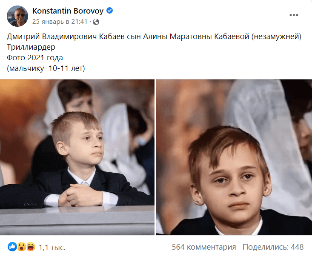This screenshot has width=312, height=256.
Task: Click the text line Фото 2021 года
Action: click(x=35, y=58)
